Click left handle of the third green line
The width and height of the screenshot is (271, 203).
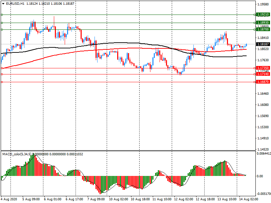point(2,29)
